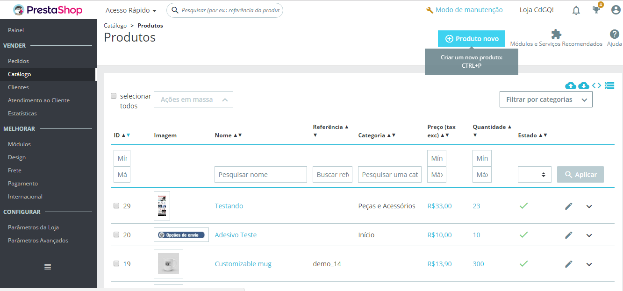Open Atendimento ao Cliente in sidebar
Viewport: 623px width, 291px height.
tap(39, 100)
